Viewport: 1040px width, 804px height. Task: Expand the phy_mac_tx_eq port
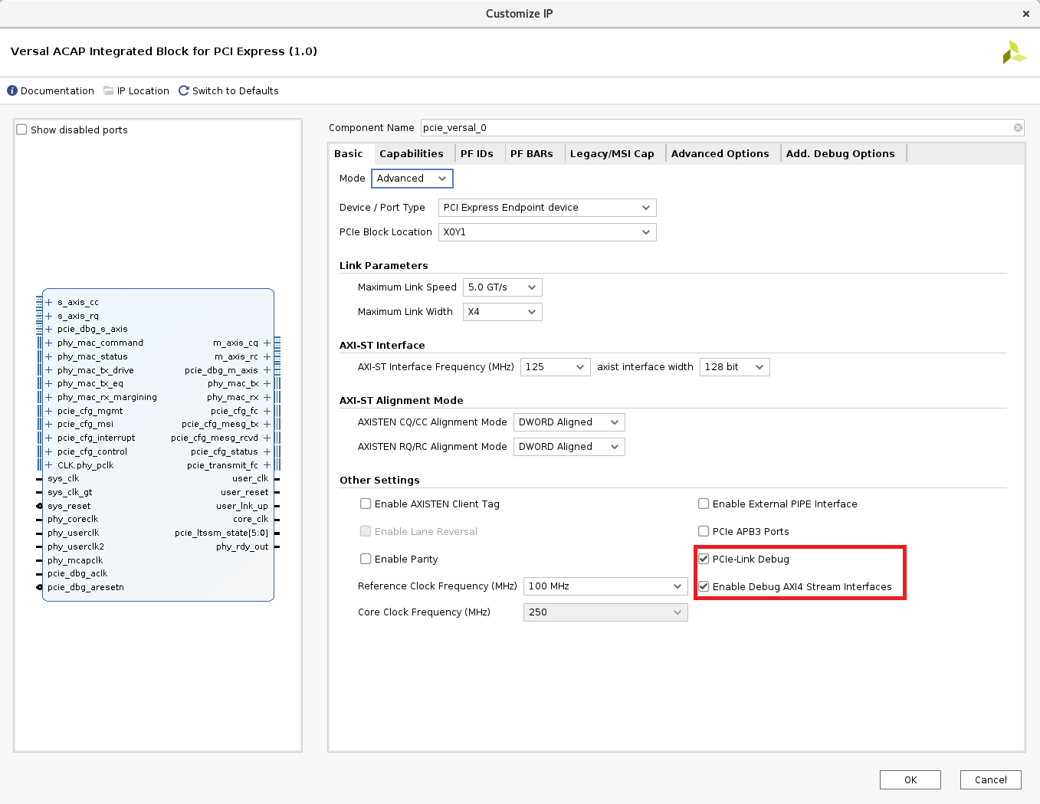[x=48, y=384]
